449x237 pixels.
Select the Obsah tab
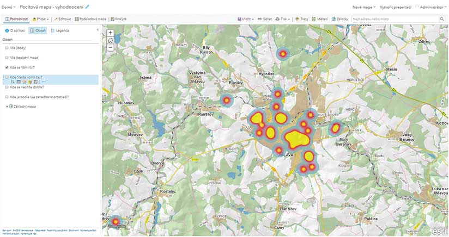[x=38, y=30]
